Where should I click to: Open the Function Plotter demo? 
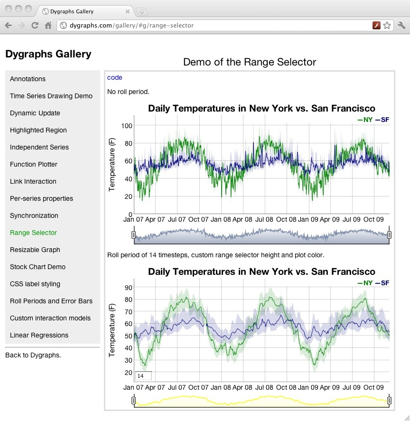point(34,164)
